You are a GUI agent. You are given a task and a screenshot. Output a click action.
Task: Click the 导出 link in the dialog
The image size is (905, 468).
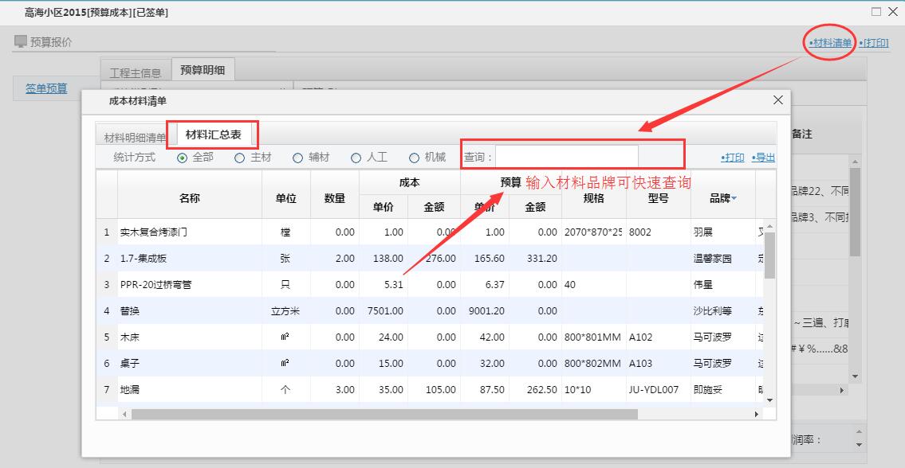click(x=763, y=158)
